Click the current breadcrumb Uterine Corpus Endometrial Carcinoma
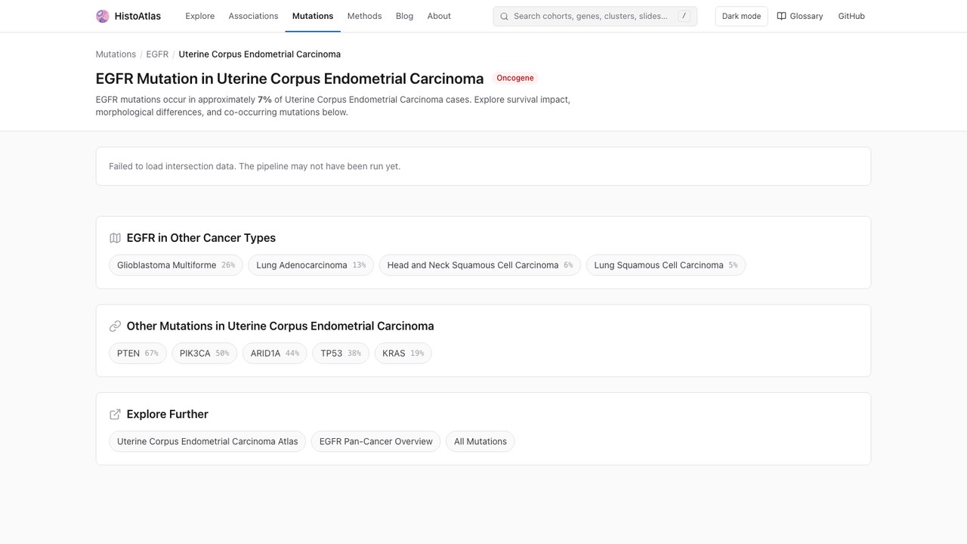 (x=259, y=54)
